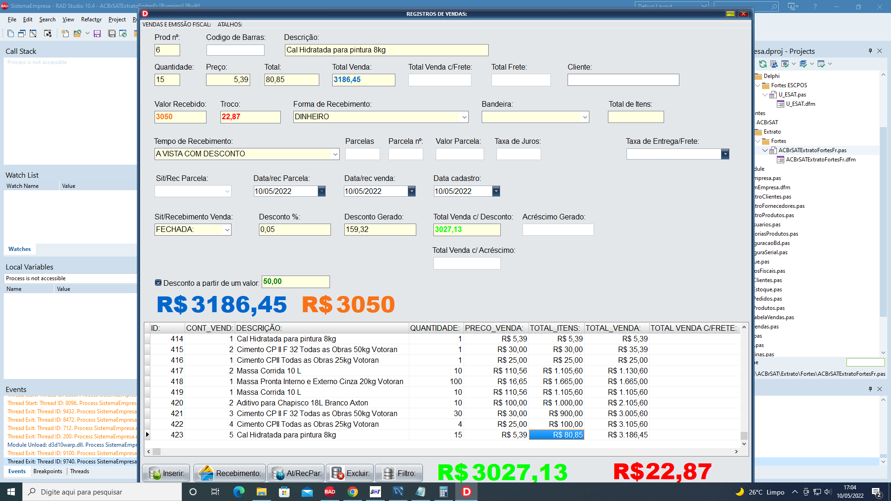The height and width of the screenshot is (501, 891).
Task: Click the DESCRIÇÃO column header in grid
Action: 322,328
